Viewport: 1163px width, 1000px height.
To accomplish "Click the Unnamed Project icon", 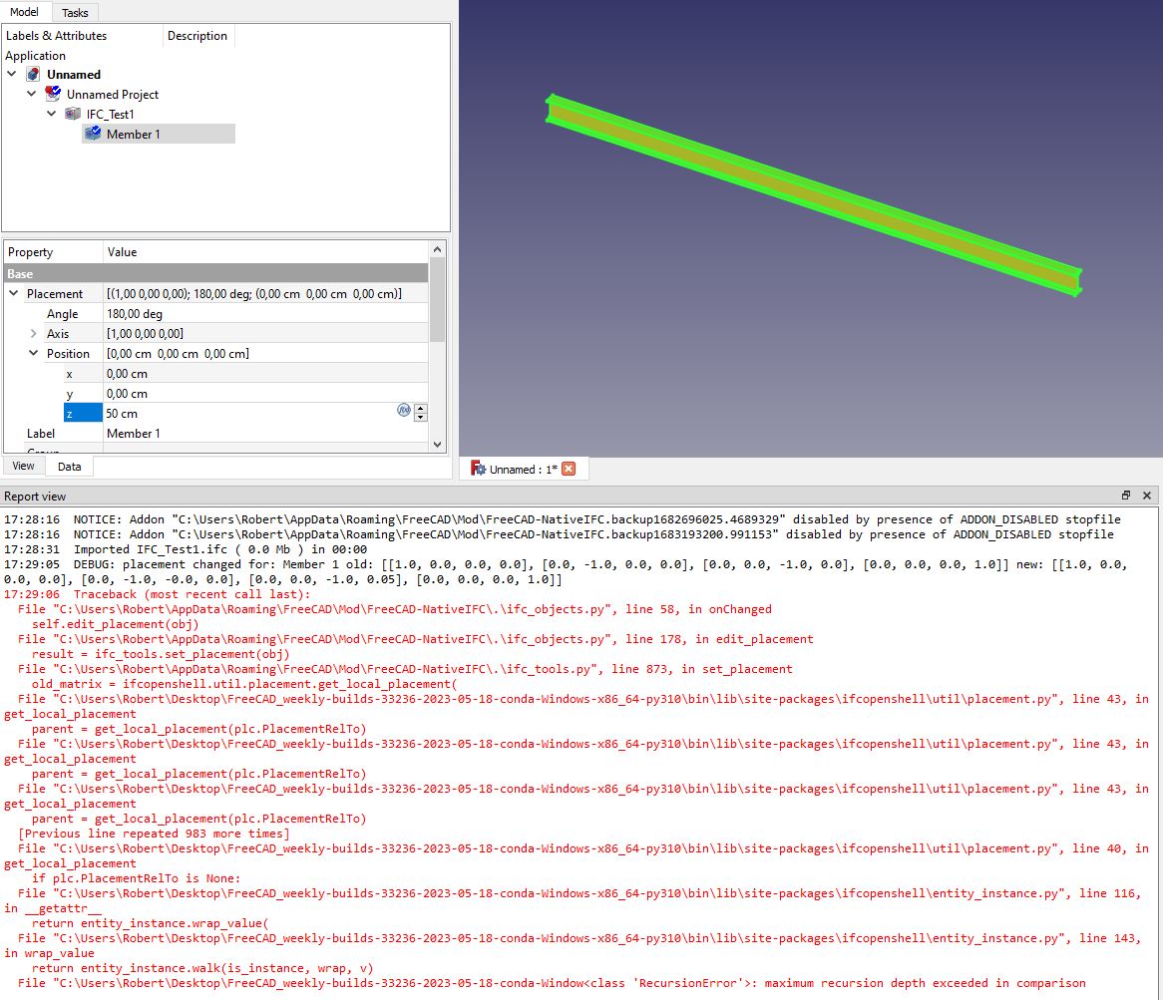I will [x=52, y=94].
